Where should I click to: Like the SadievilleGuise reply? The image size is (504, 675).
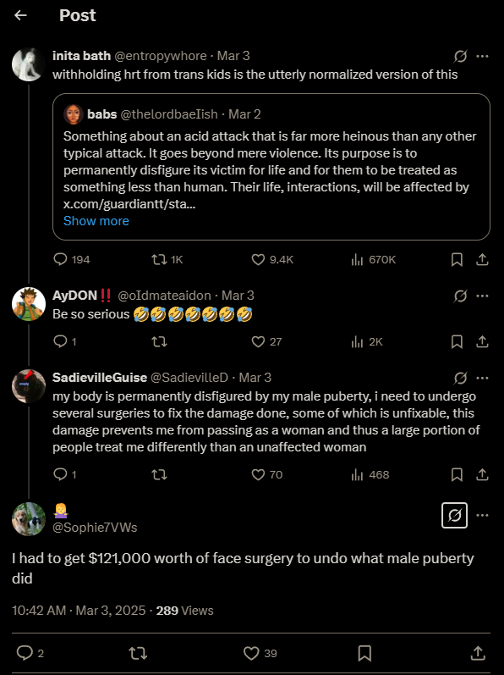click(258, 475)
